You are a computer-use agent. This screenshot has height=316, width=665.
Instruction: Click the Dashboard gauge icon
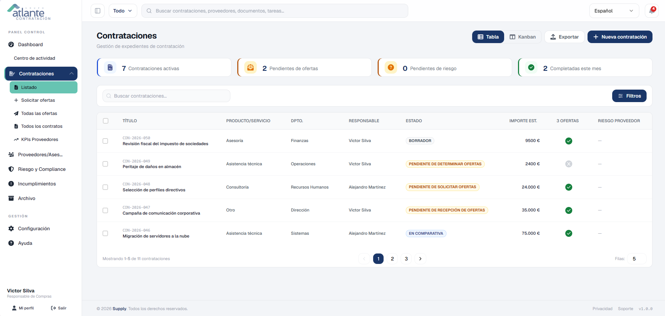point(11,44)
